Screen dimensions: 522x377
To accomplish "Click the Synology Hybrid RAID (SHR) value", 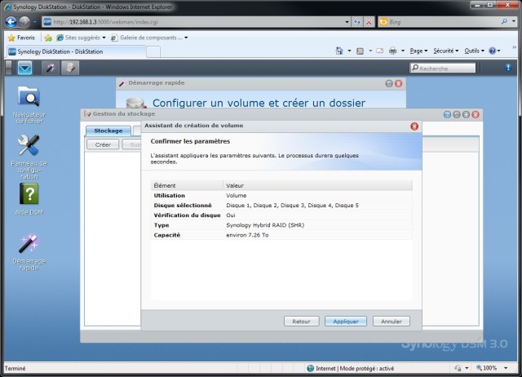I will [x=265, y=225].
